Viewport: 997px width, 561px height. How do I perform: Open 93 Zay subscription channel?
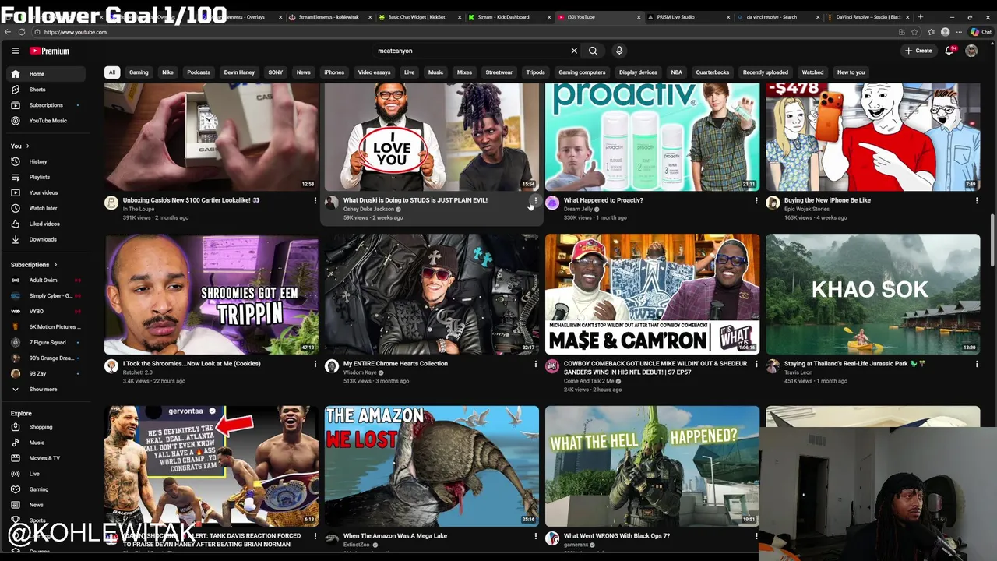(x=47, y=373)
